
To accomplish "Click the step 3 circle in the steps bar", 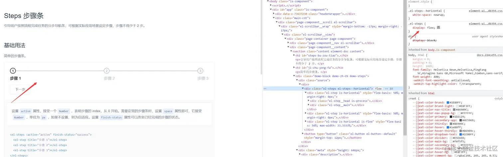I will pyautogui.click(x=200, y=71).
